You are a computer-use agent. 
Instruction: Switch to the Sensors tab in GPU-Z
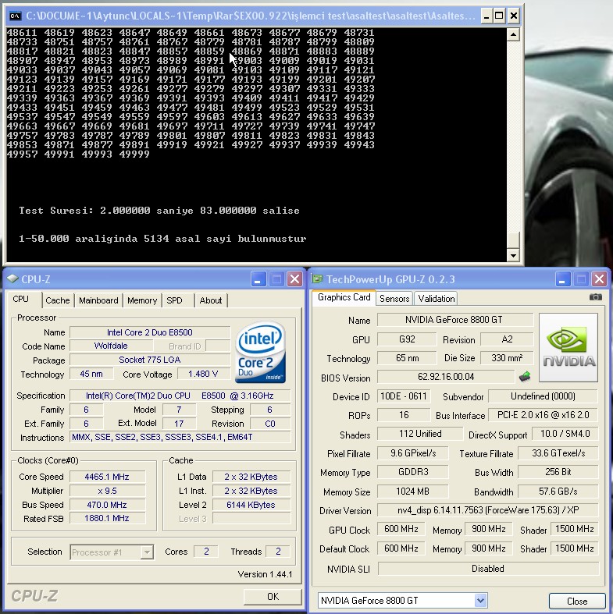(x=394, y=298)
